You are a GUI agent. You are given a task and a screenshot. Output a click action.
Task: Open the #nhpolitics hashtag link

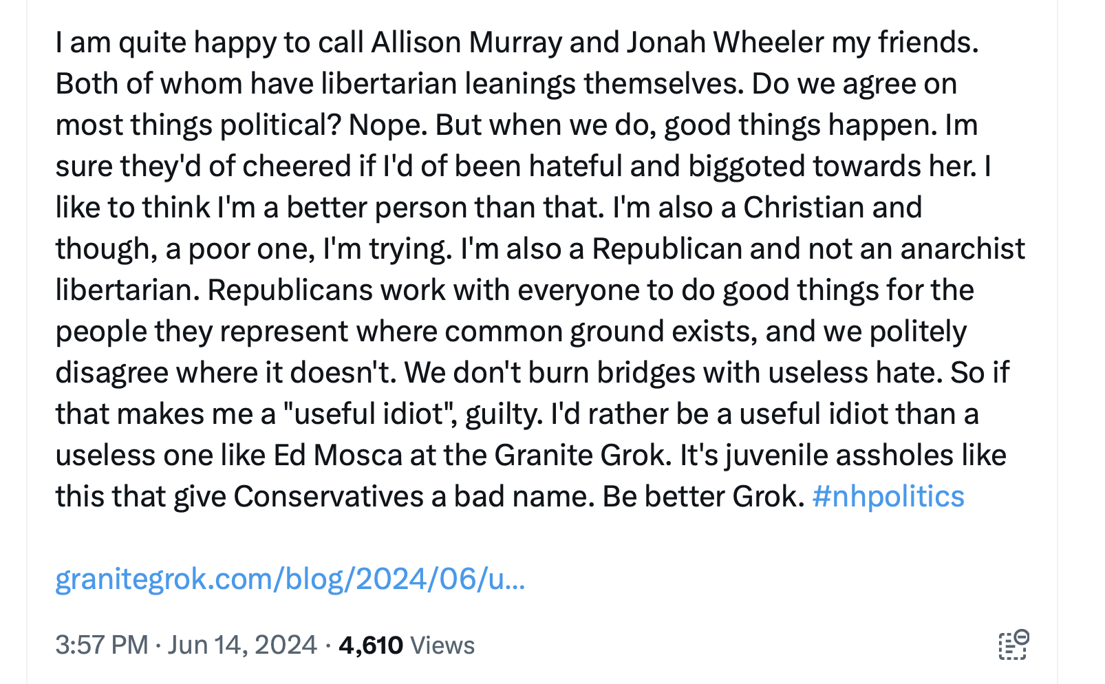coord(888,496)
